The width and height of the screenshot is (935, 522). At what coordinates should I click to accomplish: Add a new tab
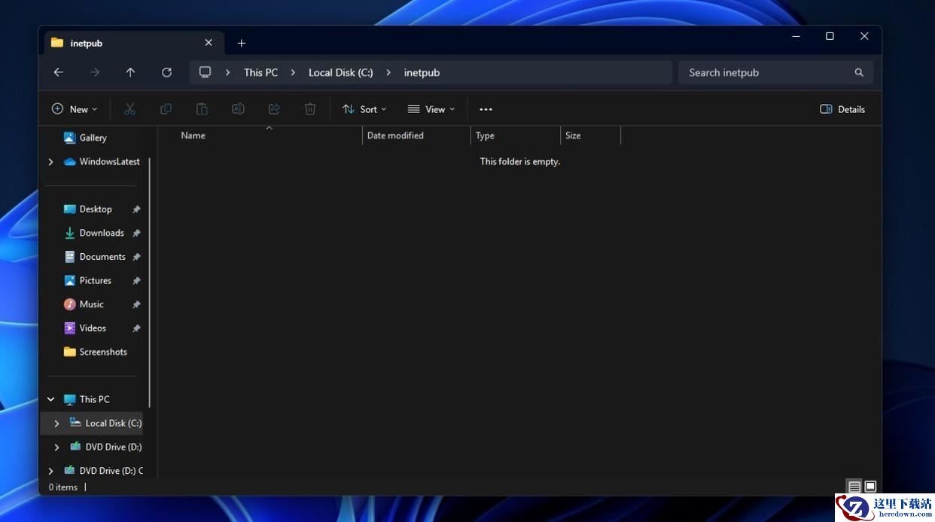click(241, 43)
